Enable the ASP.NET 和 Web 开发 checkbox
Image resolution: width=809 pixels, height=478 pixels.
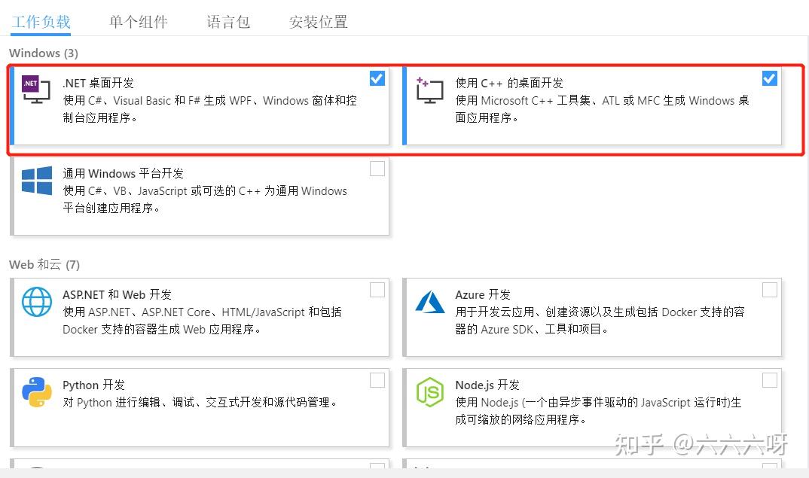pos(377,290)
